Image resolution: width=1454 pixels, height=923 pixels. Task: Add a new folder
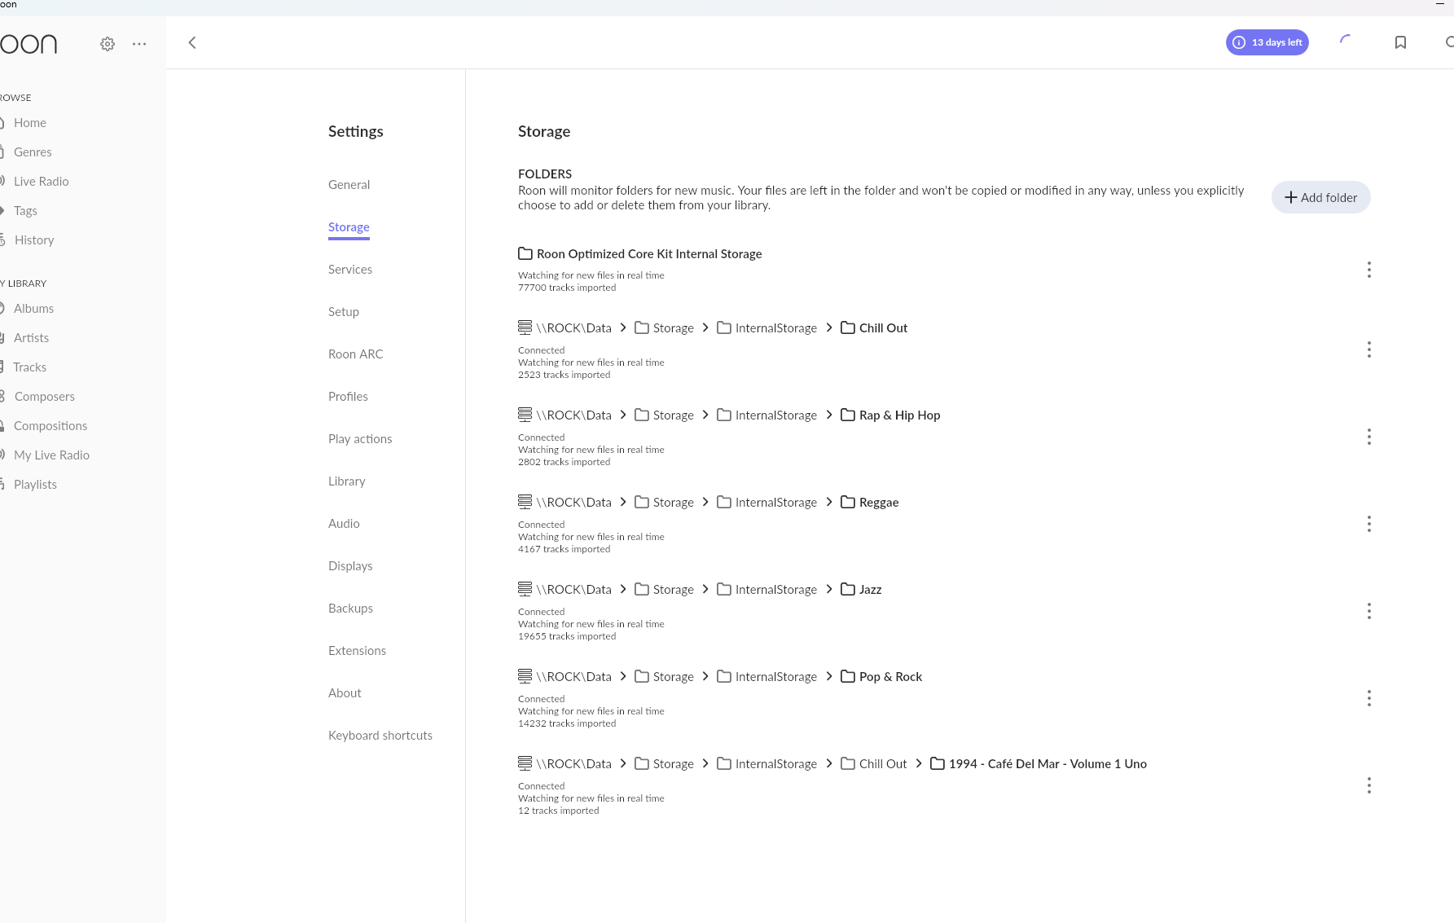[x=1321, y=197]
